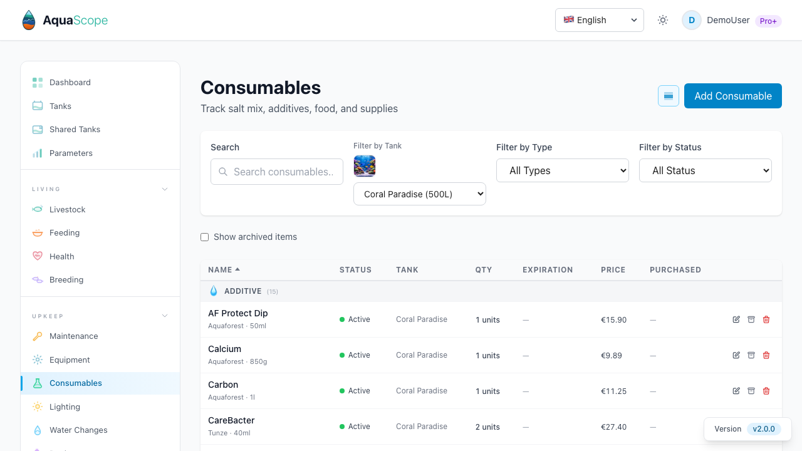Select the Equipment menu item
The height and width of the screenshot is (451, 802).
click(x=70, y=360)
